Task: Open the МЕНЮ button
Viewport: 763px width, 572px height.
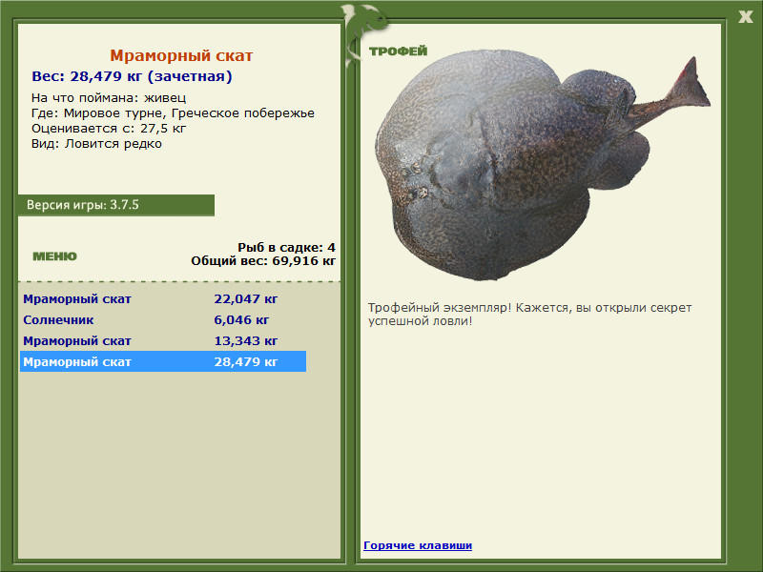Action: (x=54, y=256)
